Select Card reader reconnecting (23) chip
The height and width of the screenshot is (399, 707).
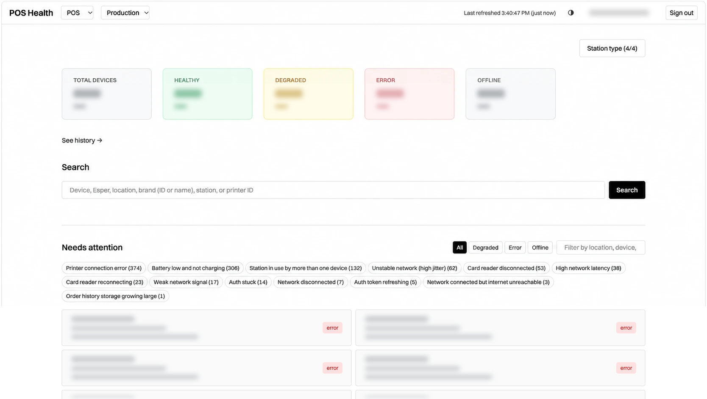[x=105, y=282]
